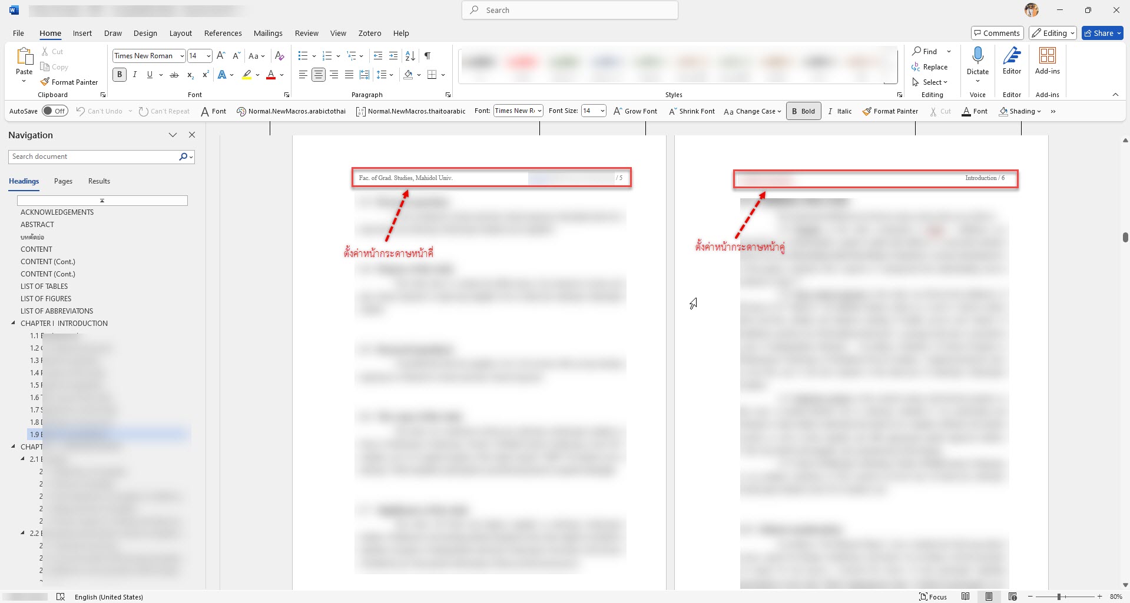Click the title bar Search box

tap(570, 10)
